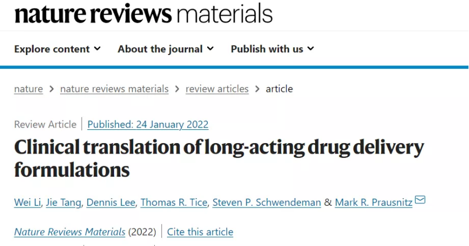Click the nature reviews materials logo
The height and width of the screenshot is (246, 469).
(144, 13)
